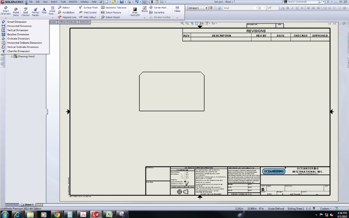Click the Layer Properties icon beside DEFAULT
The height and width of the screenshot is (218, 349).
click(x=210, y=8)
